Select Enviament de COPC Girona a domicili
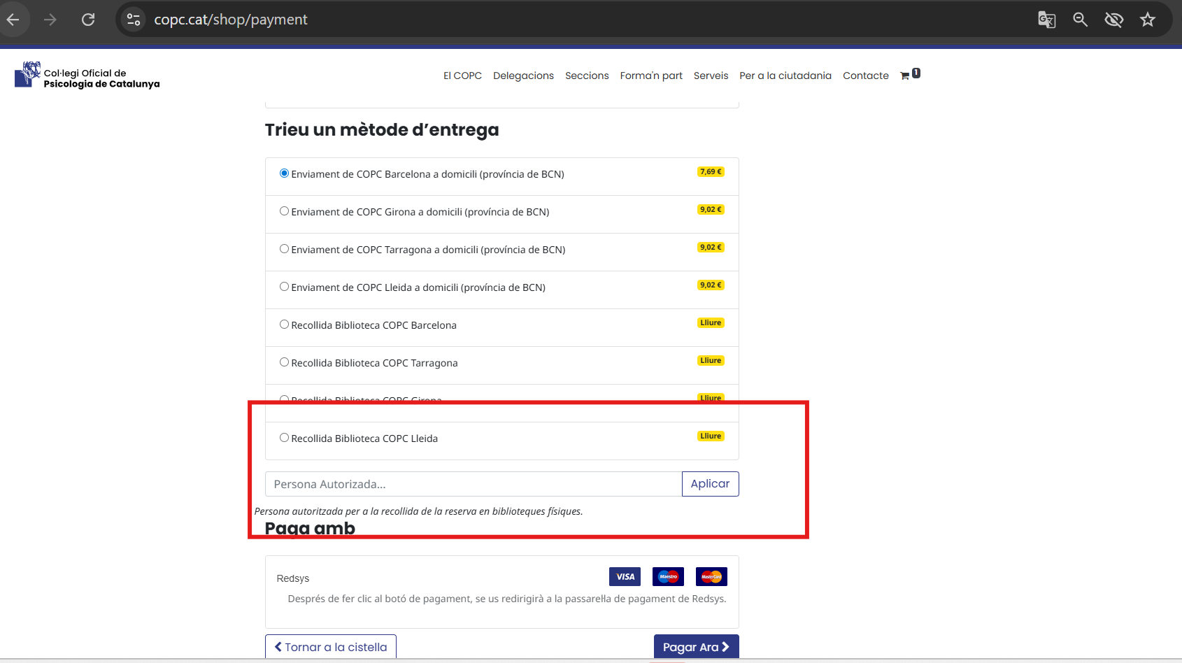1182x663 pixels. (284, 211)
